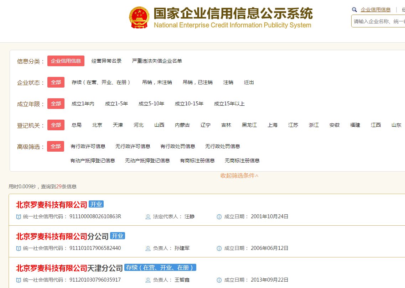
Task: Select 全部 under 高级筛选
Action: pos(56,146)
